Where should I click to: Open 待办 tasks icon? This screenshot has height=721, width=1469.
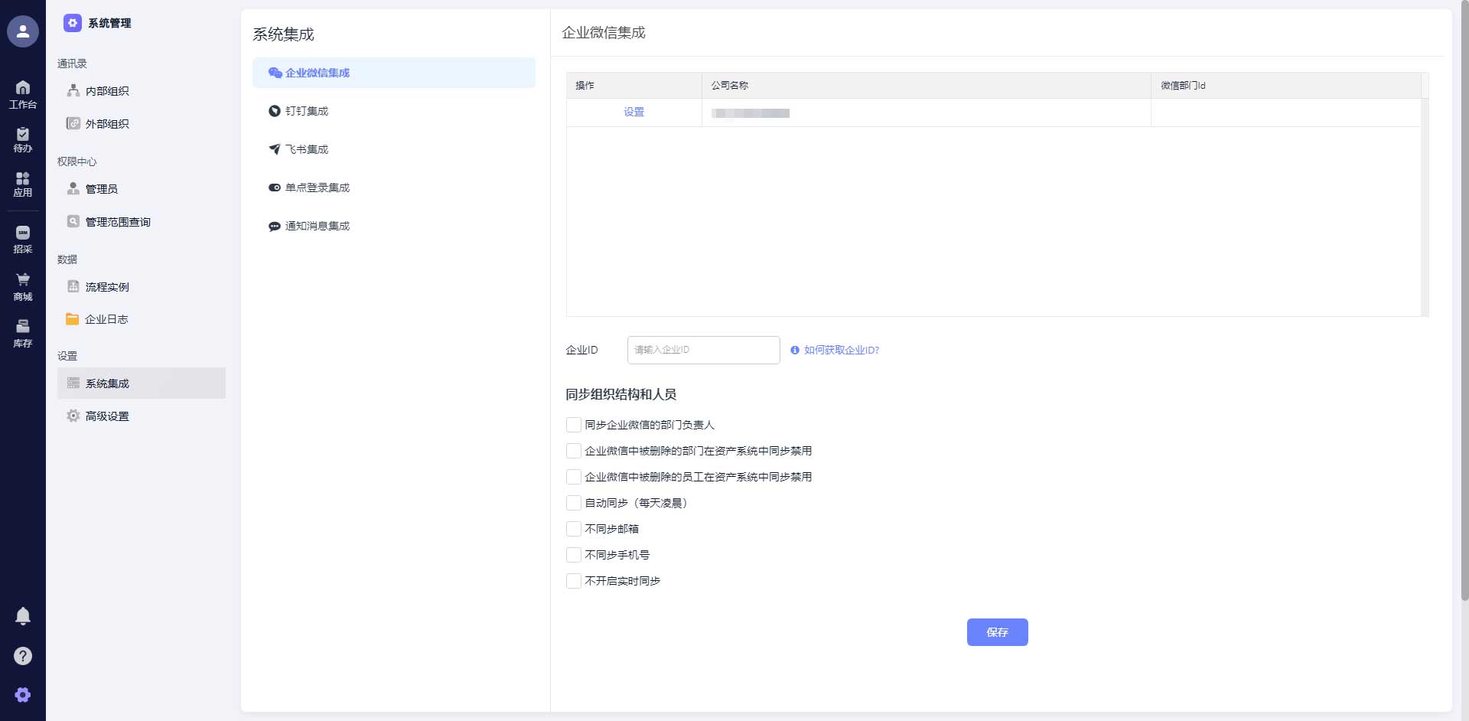coord(23,134)
